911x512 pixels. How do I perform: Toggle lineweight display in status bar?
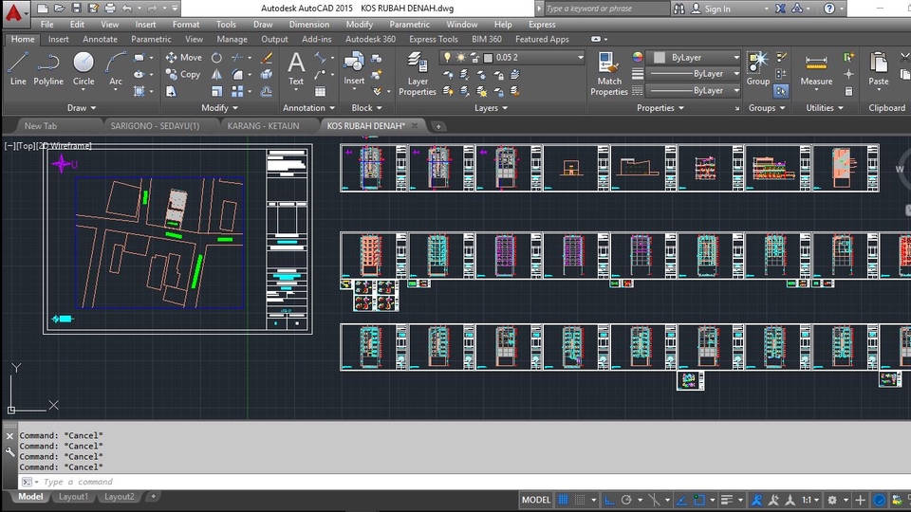pyautogui.click(x=727, y=500)
